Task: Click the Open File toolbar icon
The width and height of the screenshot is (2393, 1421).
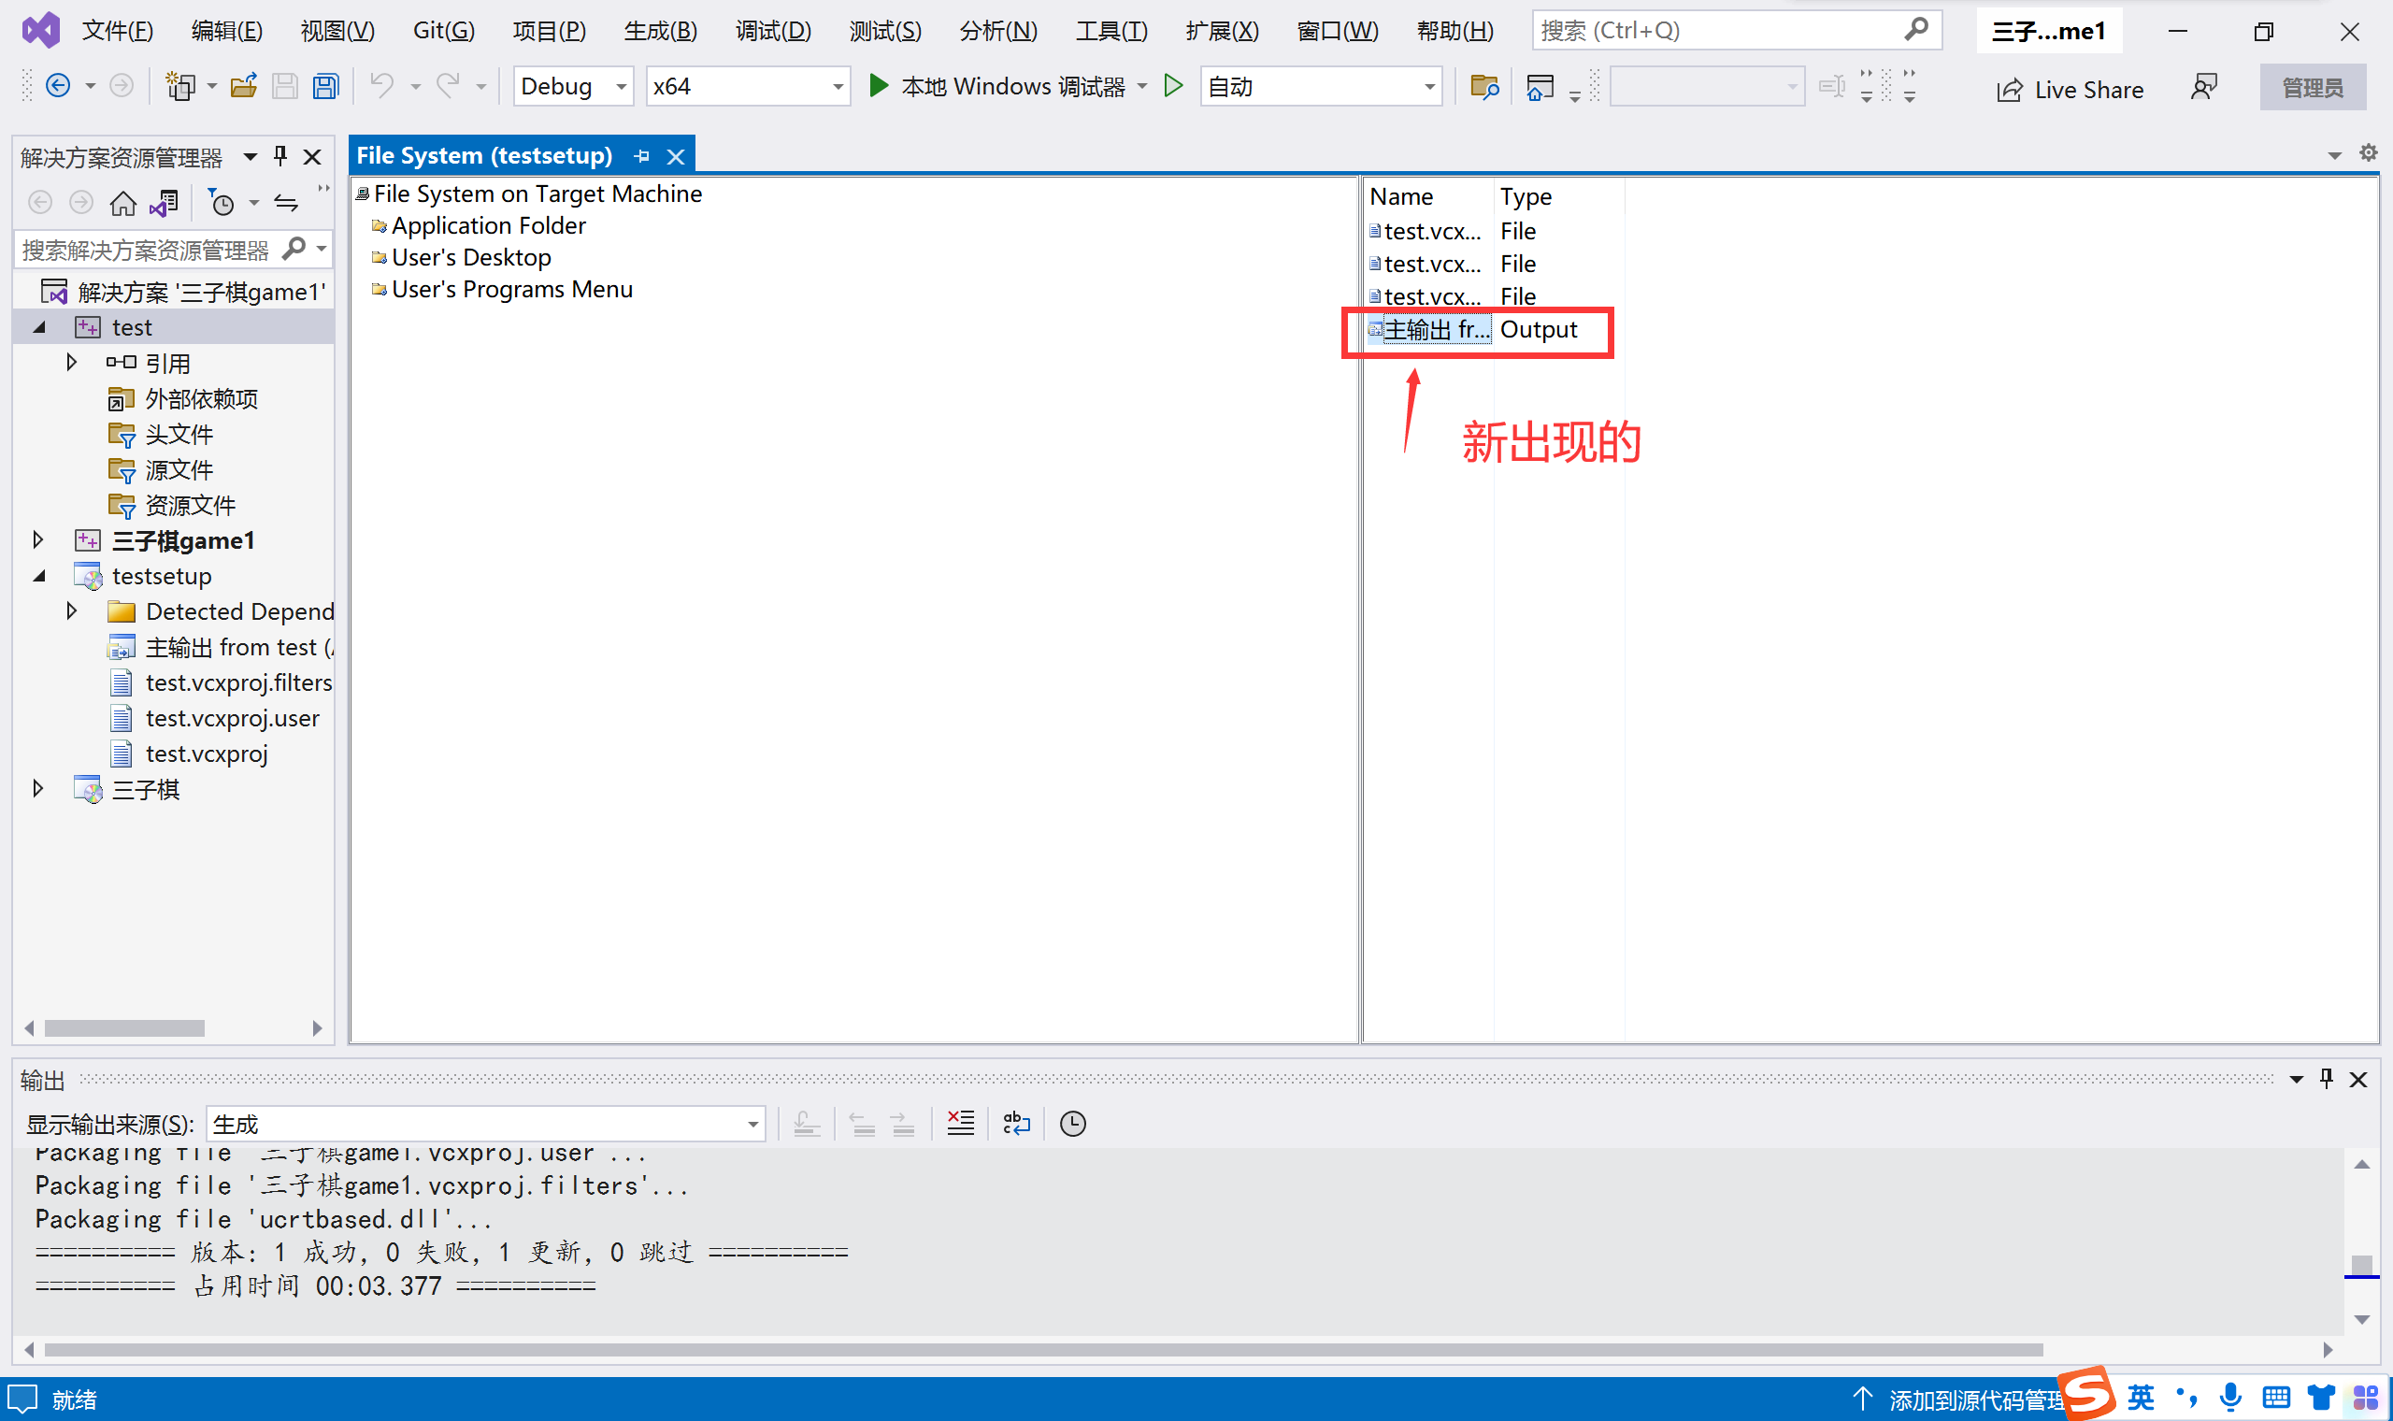Action: tap(244, 87)
